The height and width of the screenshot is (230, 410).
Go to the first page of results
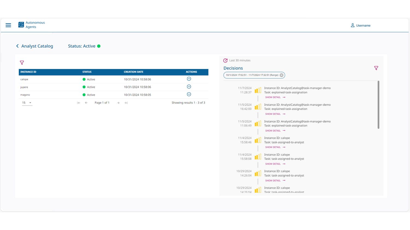pos(78,103)
